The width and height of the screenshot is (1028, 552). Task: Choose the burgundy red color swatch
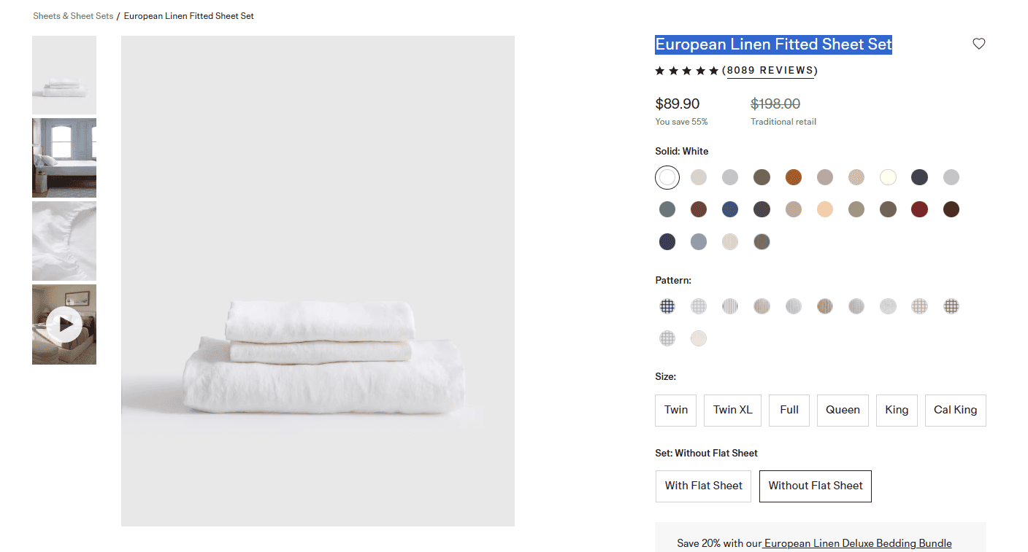pos(919,210)
